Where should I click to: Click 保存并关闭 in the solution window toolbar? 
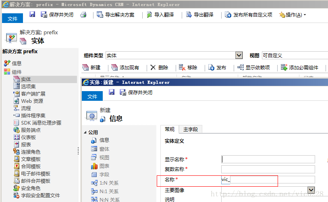[x=57, y=15]
